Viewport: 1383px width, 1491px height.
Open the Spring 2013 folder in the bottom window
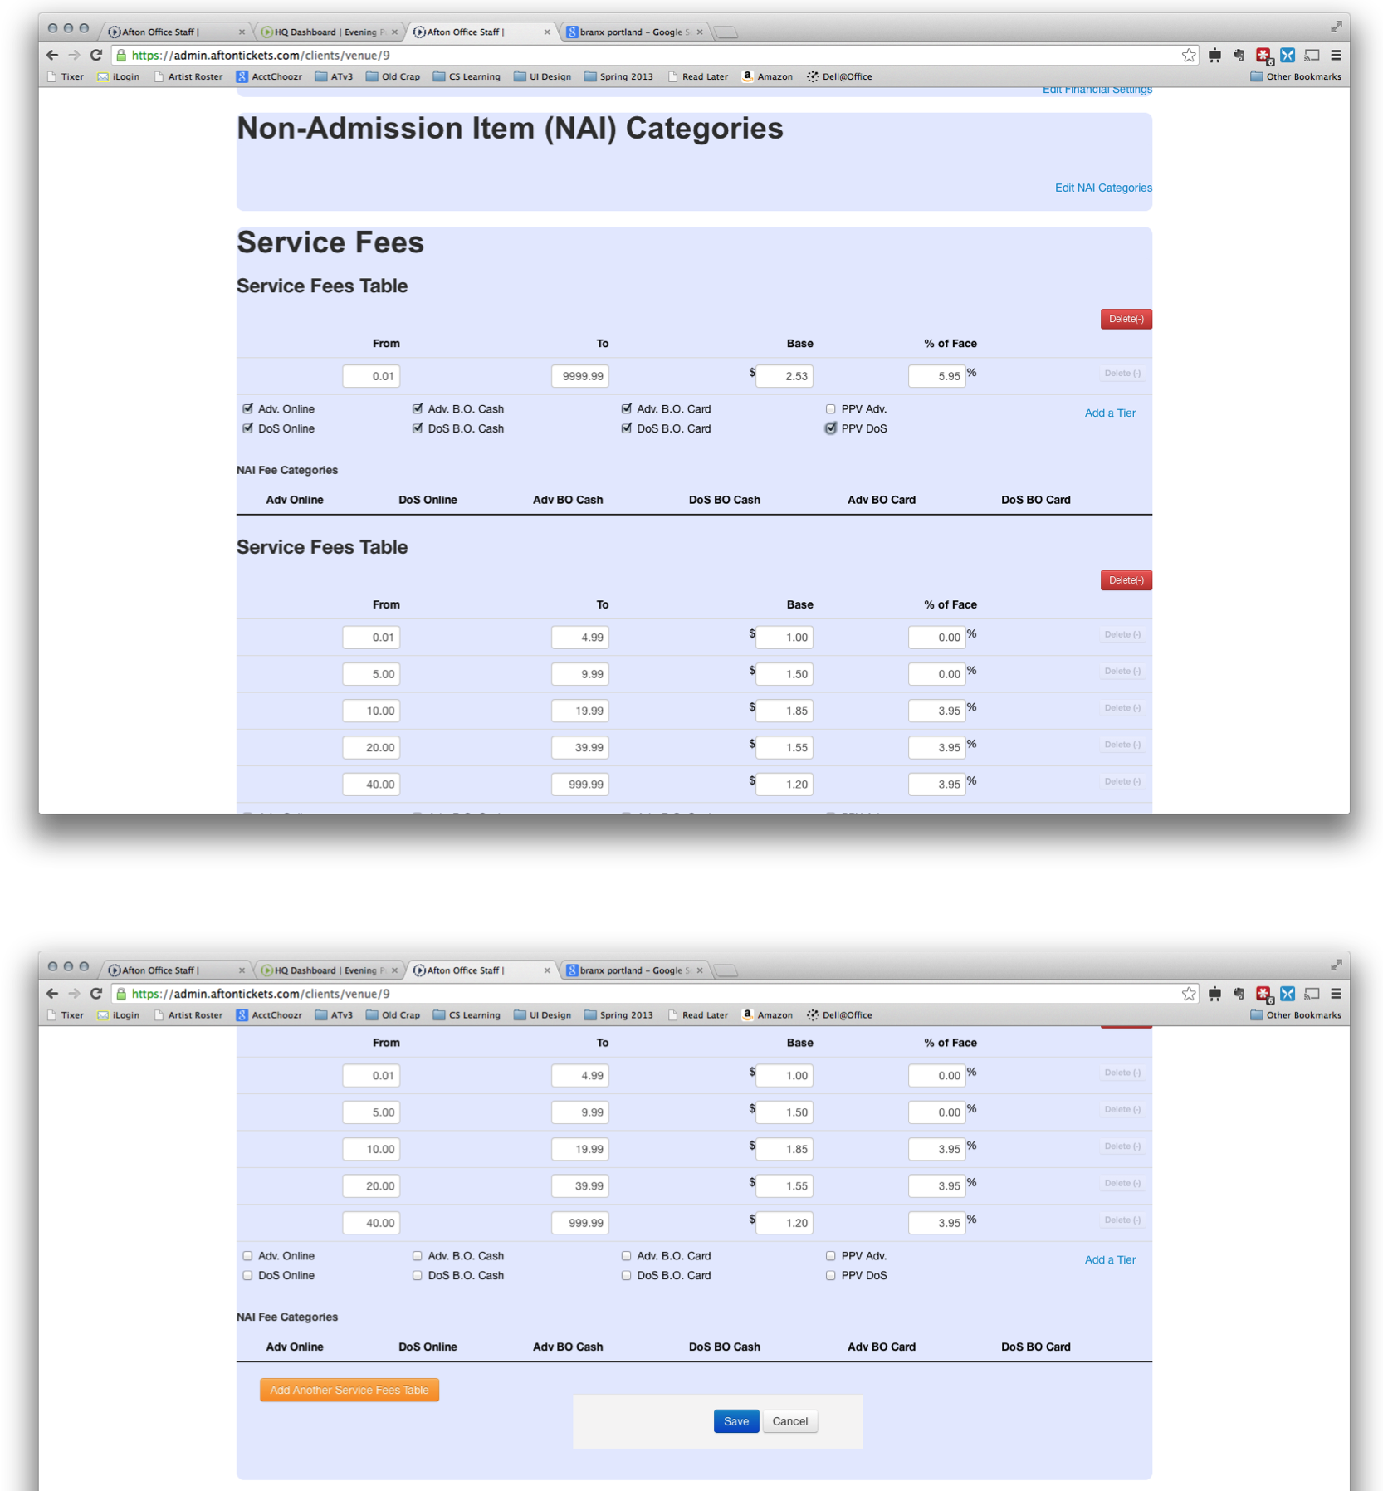(618, 1014)
